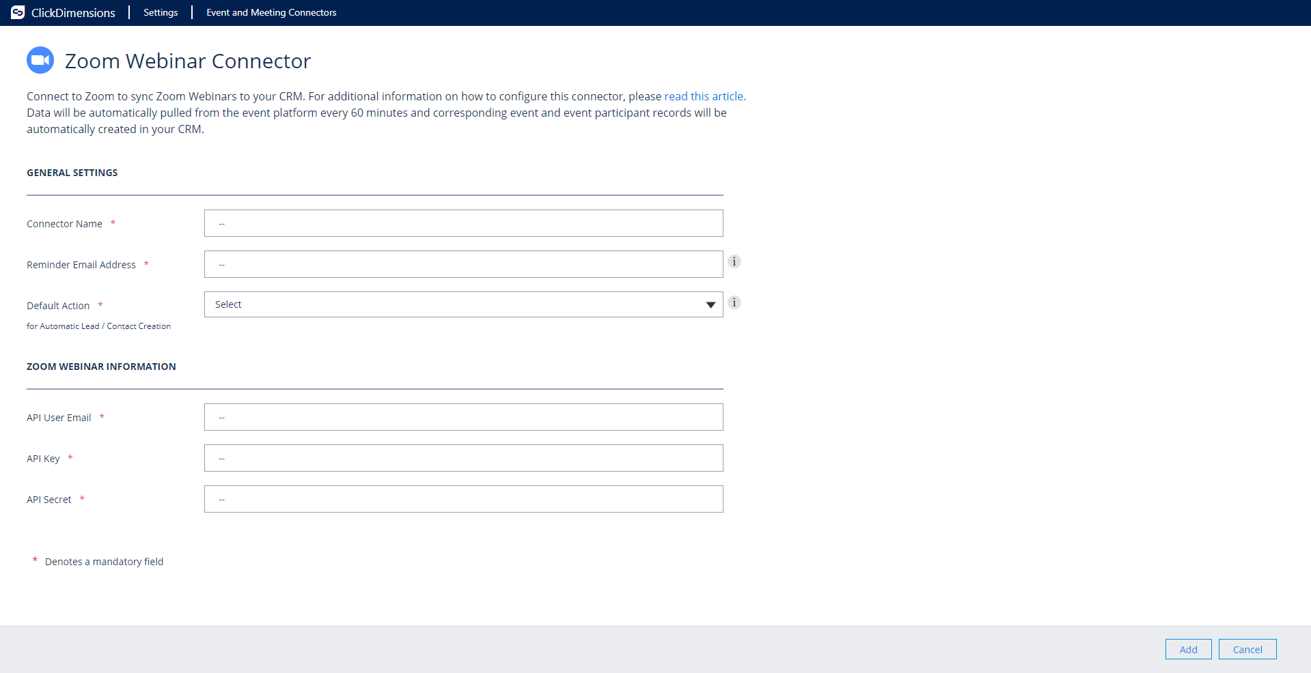Image resolution: width=1311 pixels, height=673 pixels.
Task: Click the 'API Secret' label
Action: click(49, 500)
